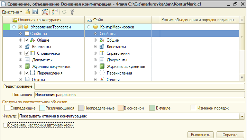This screenshot has width=247, height=140.
Task: Uncheck the Перечисления checkbox
Action: pyautogui.click(x=27, y=73)
